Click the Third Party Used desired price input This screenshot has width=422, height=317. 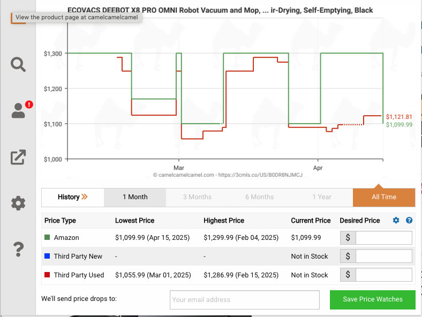(x=383, y=275)
